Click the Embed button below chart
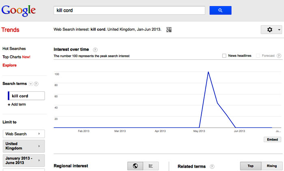The image size is (284, 171). [272, 139]
